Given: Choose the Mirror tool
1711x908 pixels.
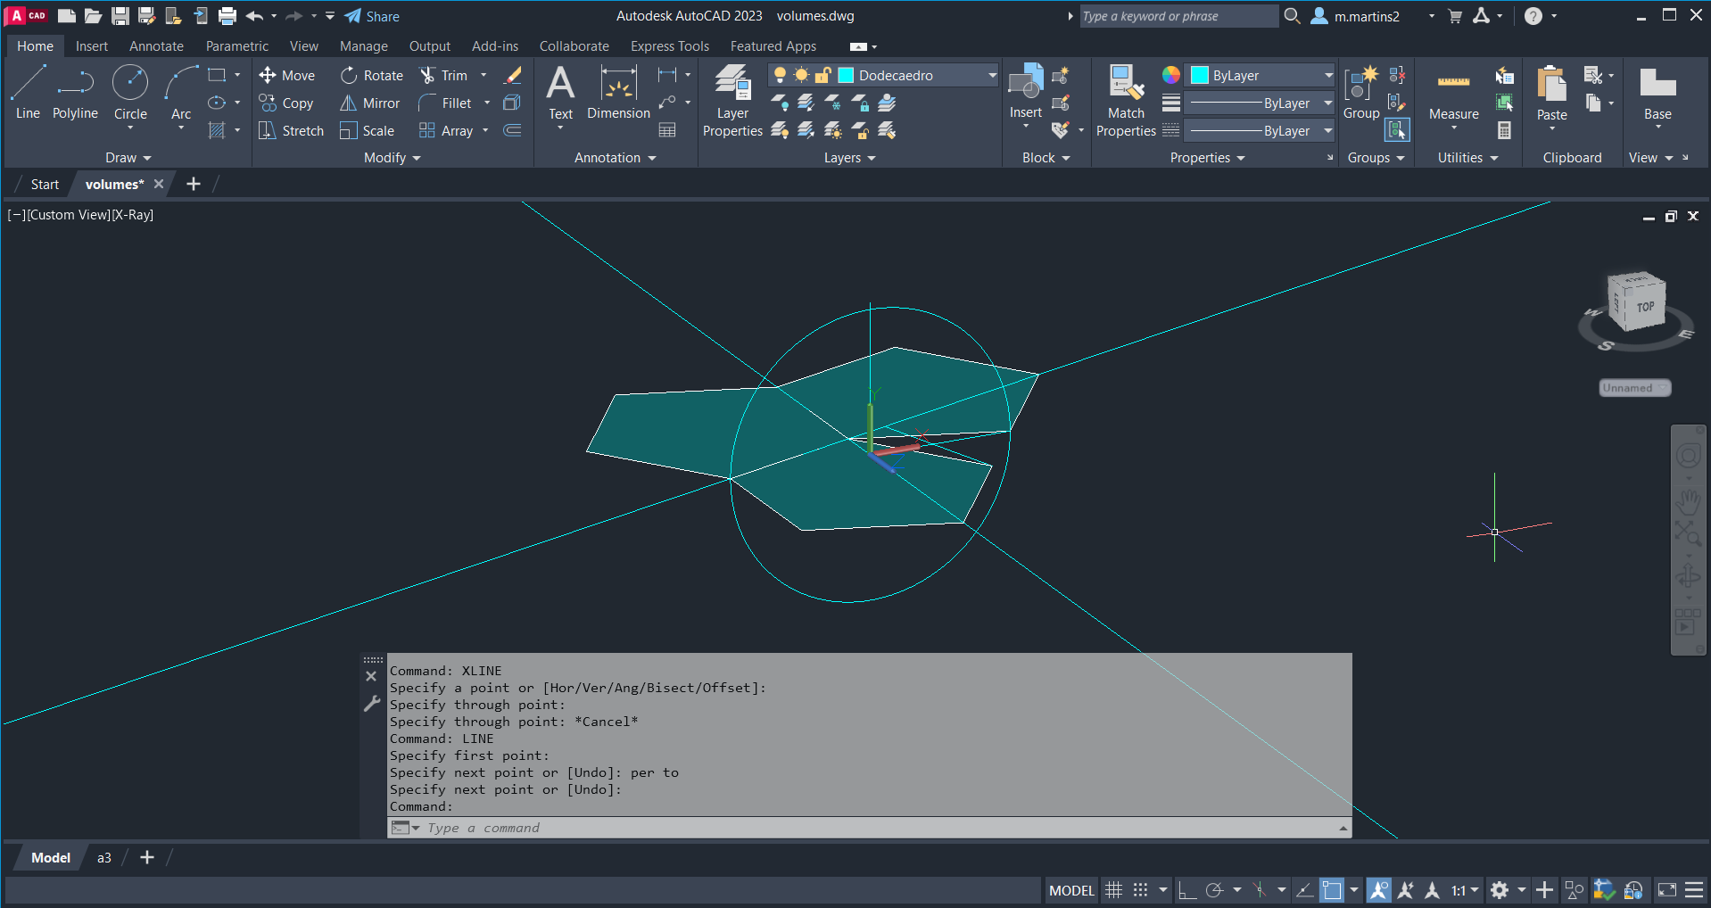Looking at the screenshot, I should pyautogui.click(x=369, y=103).
